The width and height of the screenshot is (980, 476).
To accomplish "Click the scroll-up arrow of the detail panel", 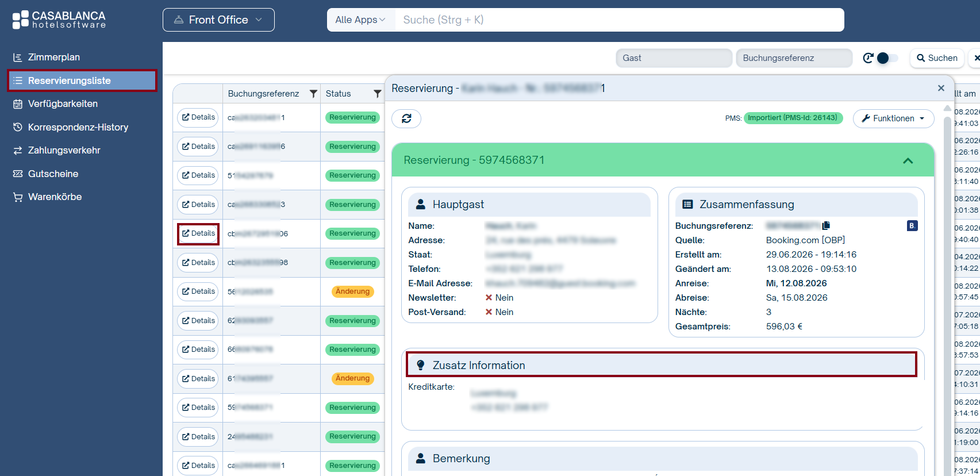I will (947, 108).
